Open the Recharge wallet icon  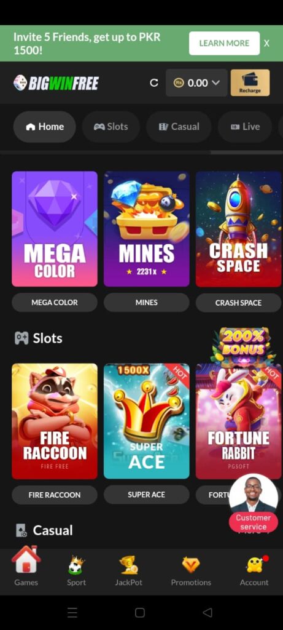tap(250, 83)
